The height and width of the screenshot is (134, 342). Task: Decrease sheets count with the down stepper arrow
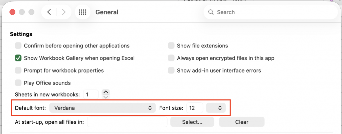[106, 97]
